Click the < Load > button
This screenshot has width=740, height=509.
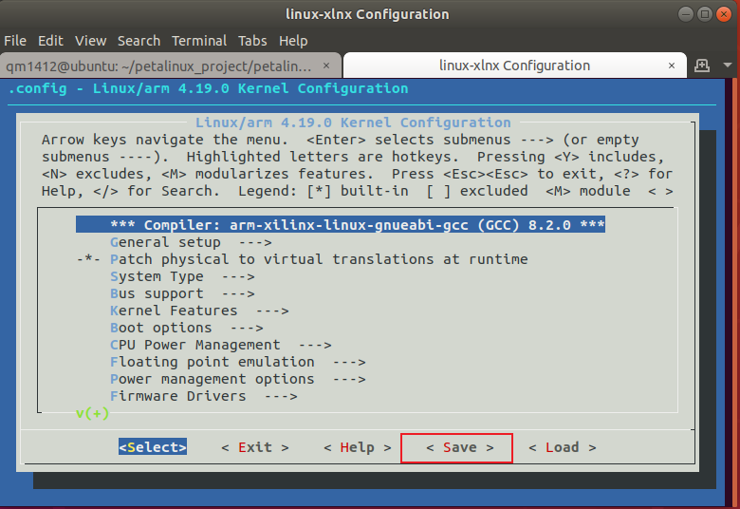point(562,447)
